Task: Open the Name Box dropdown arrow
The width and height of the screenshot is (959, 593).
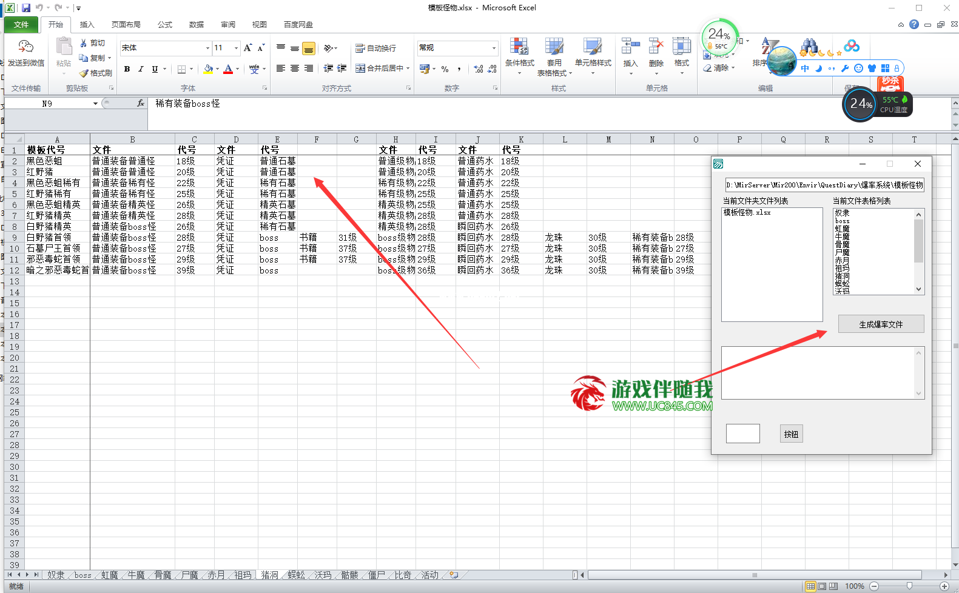Action: pyautogui.click(x=95, y=104)
